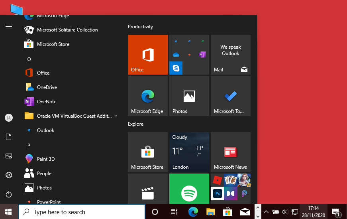Image resolution: width=347 pixels, height=219 pixels.
Task: Open People app from the list
Action: (71, 174)
